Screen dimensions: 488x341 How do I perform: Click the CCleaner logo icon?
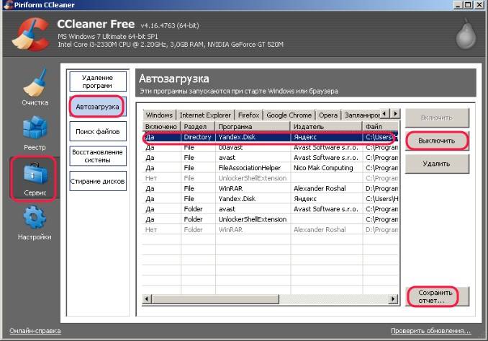coord(30,34)
